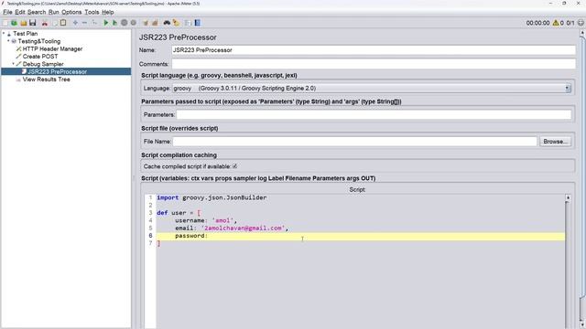Start the test with green play icon
The height and width of the screenshot is (329, 586).
click(106, 23)
